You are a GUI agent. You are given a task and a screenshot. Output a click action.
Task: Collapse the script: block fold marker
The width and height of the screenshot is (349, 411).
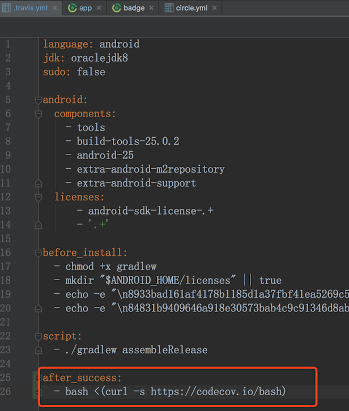click(39, 336)
